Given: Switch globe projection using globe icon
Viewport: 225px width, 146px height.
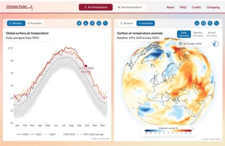Looking at the screenshot, I should coord(216,44).
